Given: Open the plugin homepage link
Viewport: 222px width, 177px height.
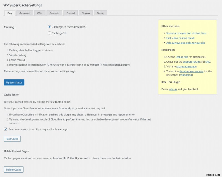Looking at the screenshot, I should pyautogui.click(x=186, y=66).
